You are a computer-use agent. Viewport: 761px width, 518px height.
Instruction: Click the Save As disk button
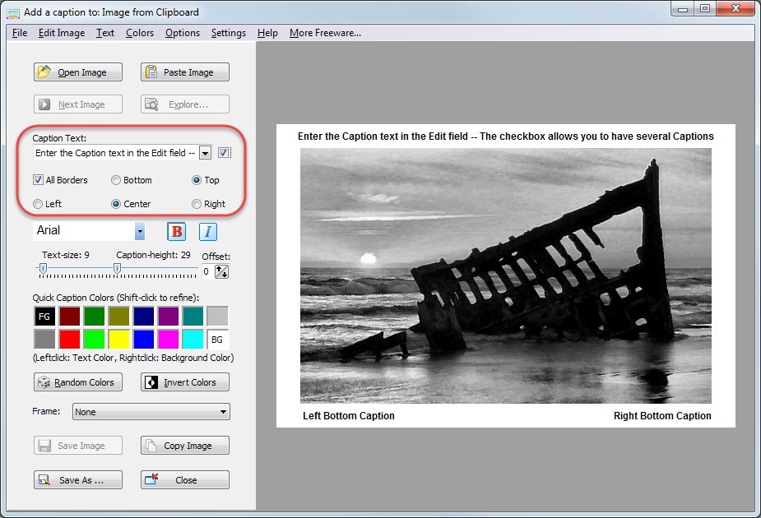tap(78, 480)
